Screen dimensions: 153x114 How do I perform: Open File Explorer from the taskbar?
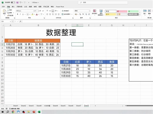point(29,112)
